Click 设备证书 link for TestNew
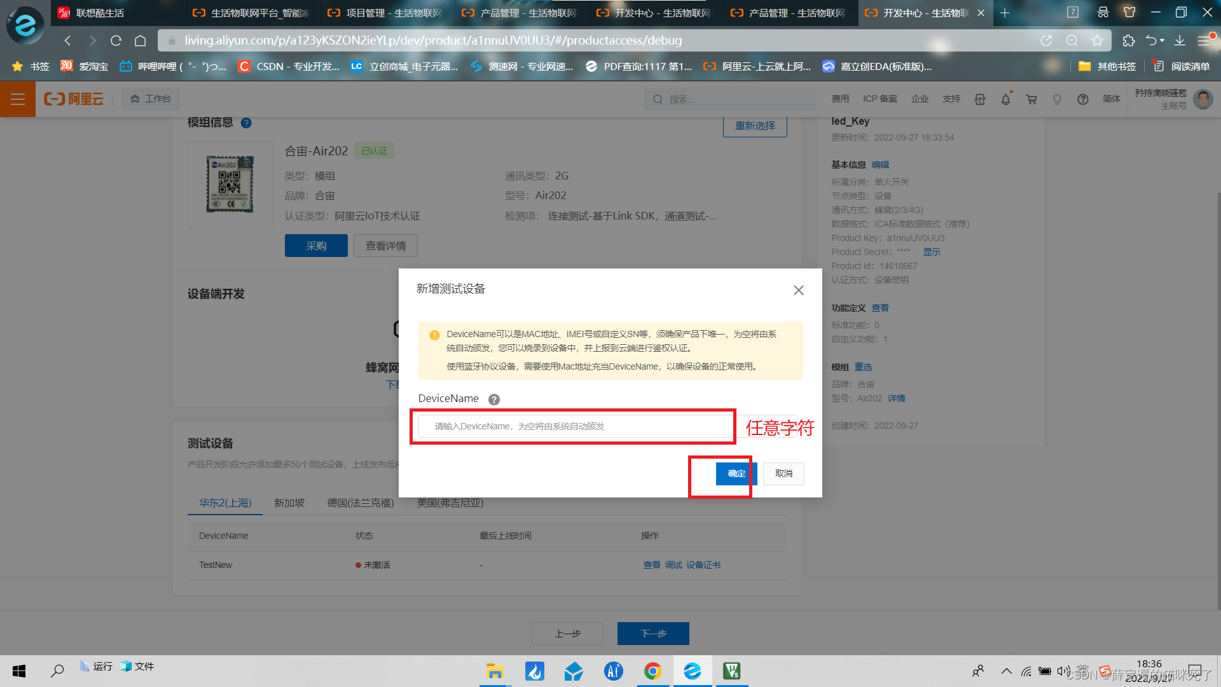The width and height of the screenshot is (1221, 687). coord(703,565)
